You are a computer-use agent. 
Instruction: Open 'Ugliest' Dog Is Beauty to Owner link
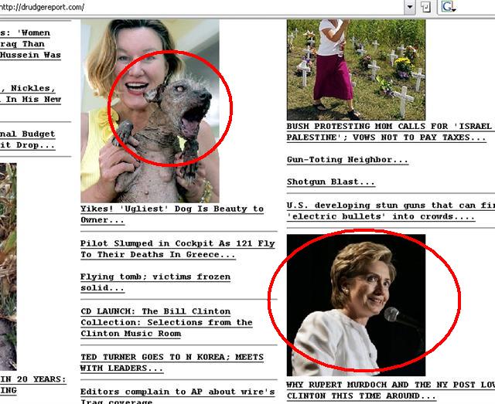click(172, 215)
